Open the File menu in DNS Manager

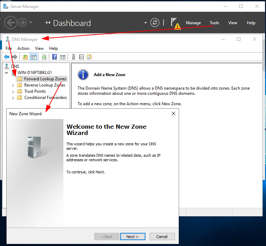[9, 48]
